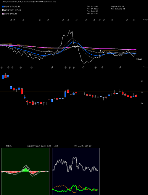
Task: Select the 'DOW ST: 22.33' legend text
Action: pos(12,6)
